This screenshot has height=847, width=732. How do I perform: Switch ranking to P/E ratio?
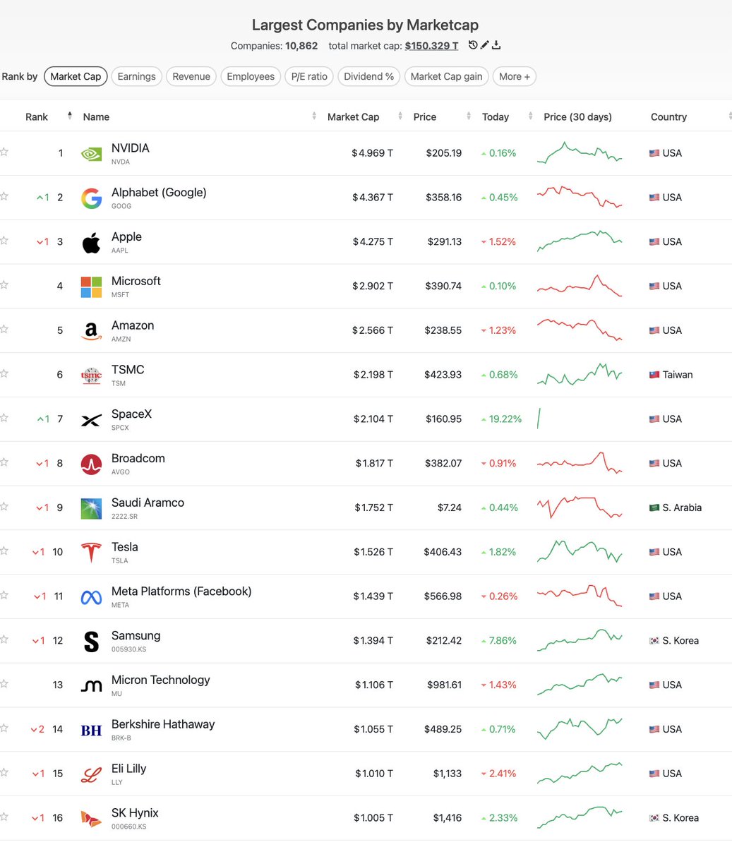click(309, 76)
